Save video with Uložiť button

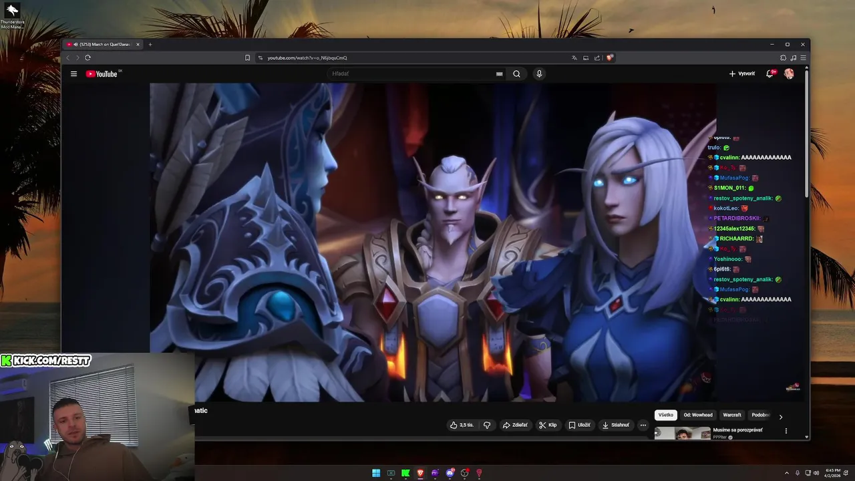579,425
